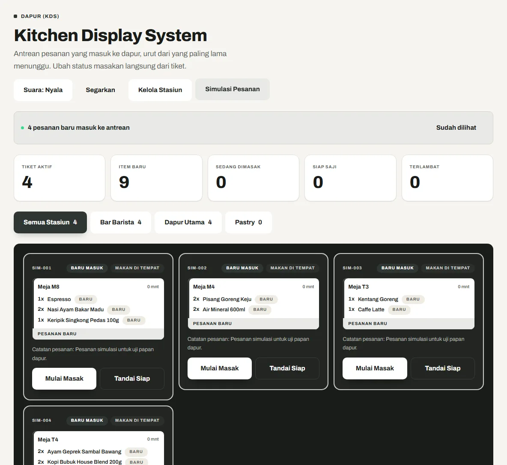Click the Sedang Dimasak stat card
The width and height of the screenshot is (507, 465).
pos(254,178)
